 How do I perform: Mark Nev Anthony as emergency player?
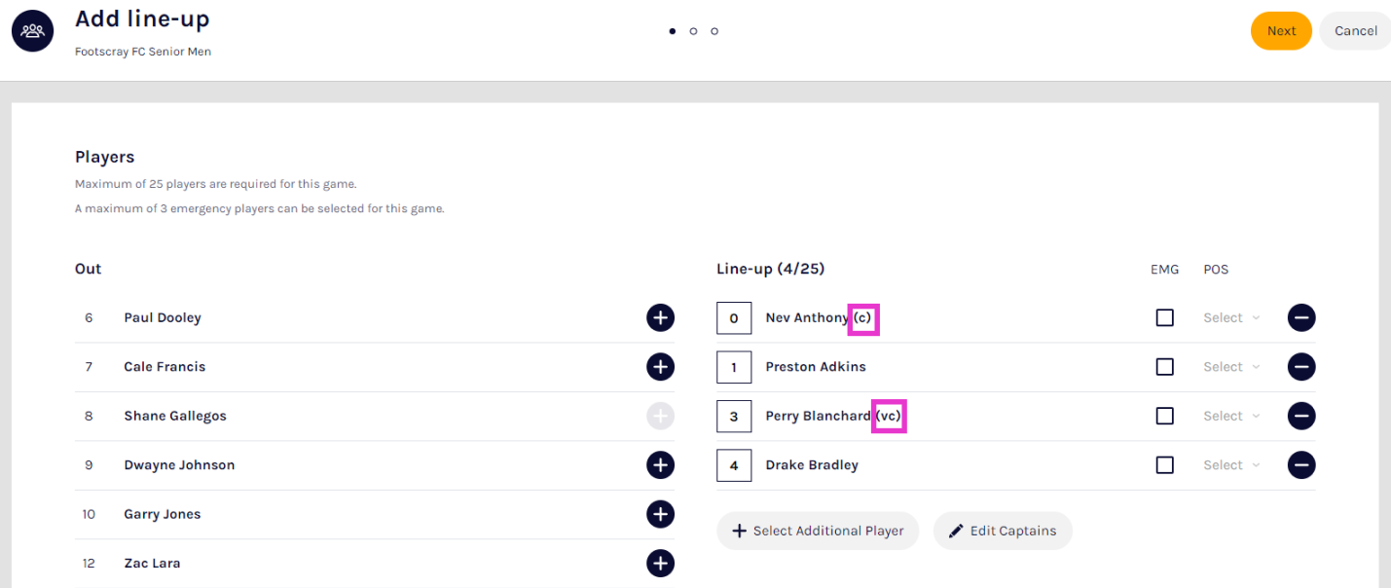tap(1164, 317)
